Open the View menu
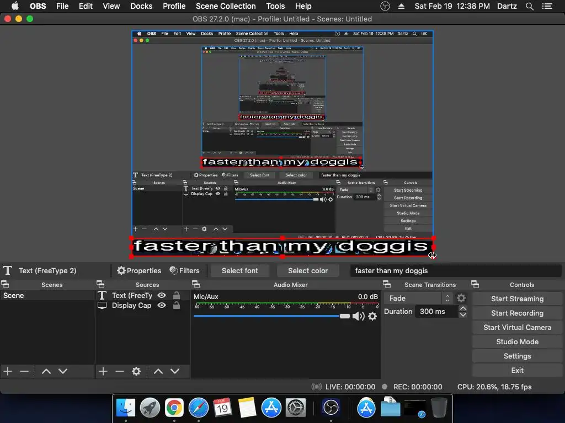 pos(111,6)
